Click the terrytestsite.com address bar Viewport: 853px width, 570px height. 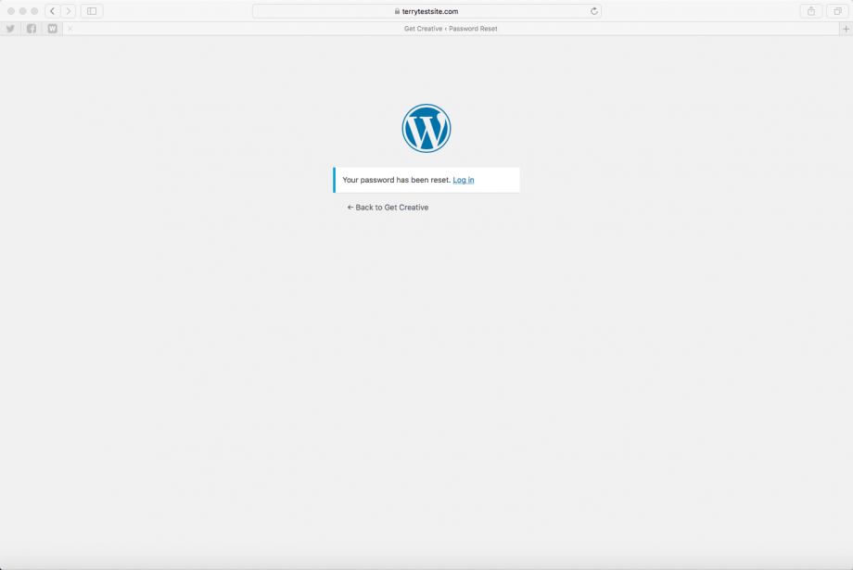pyautogui.click(x=426, y=11)
